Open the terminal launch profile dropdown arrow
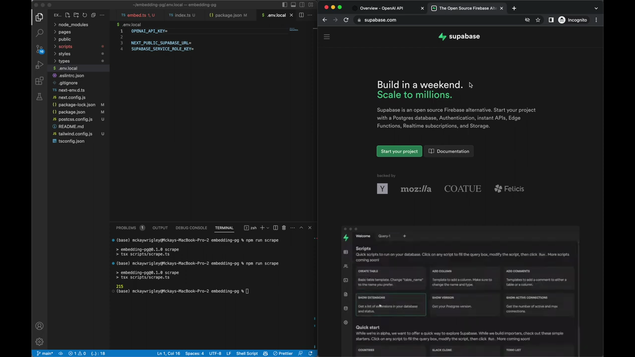 267,228
